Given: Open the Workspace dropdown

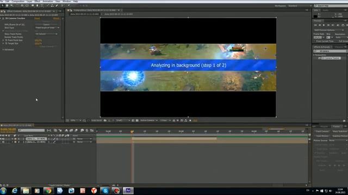Looking at the screenshot, I should (x=300, y=6).
